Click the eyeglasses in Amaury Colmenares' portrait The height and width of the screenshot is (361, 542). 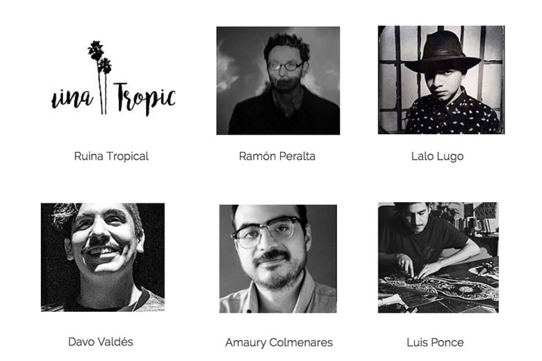pos(268,232)
